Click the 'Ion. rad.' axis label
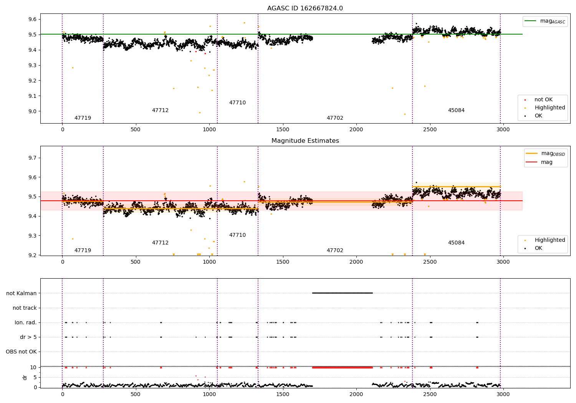 26,323
